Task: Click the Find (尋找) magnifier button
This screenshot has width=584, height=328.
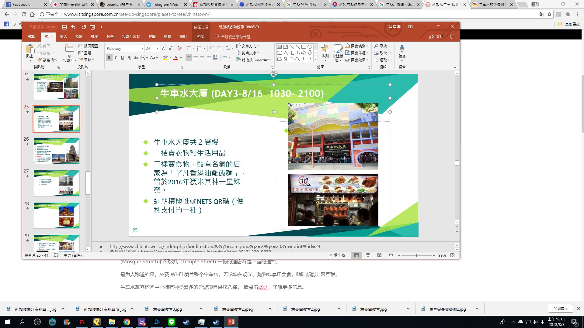Action: (381, 46)
